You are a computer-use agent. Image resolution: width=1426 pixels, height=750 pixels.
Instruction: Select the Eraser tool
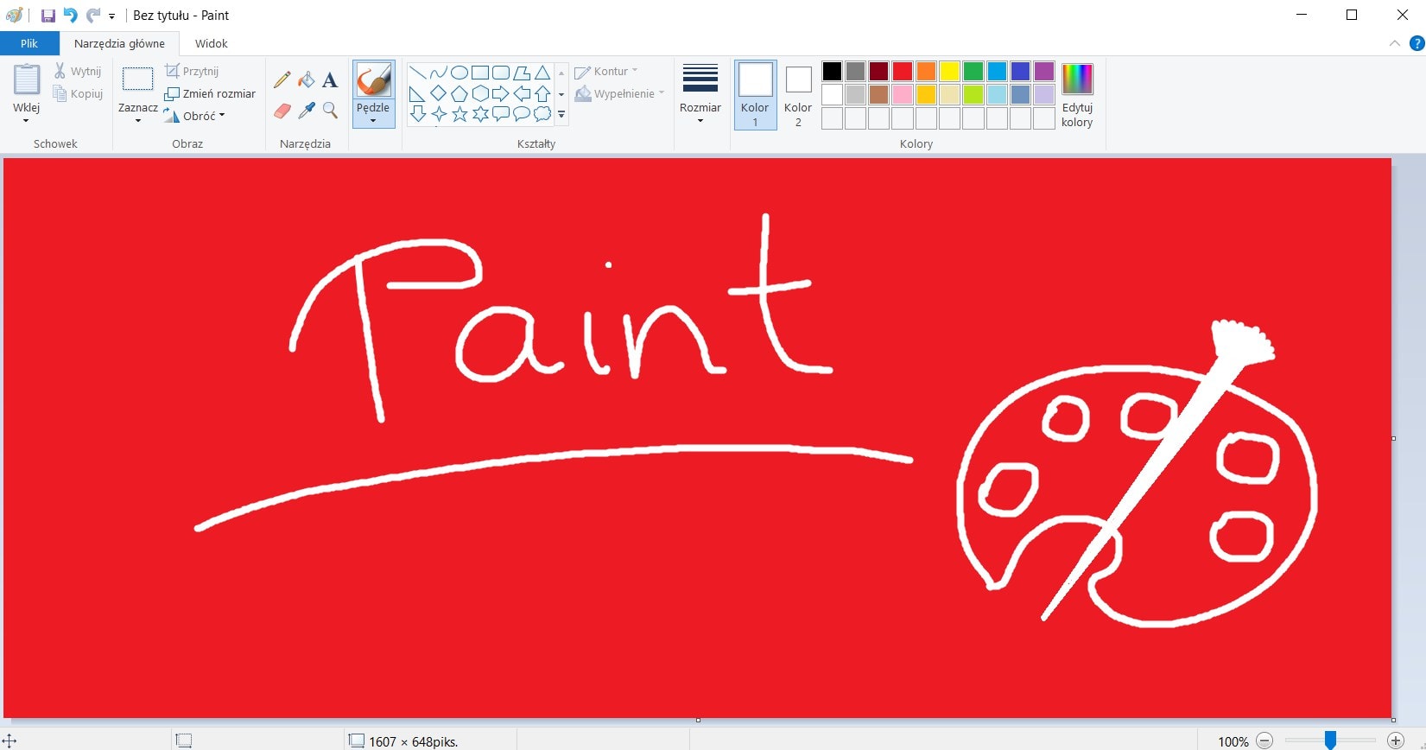(x=282, y=111)
